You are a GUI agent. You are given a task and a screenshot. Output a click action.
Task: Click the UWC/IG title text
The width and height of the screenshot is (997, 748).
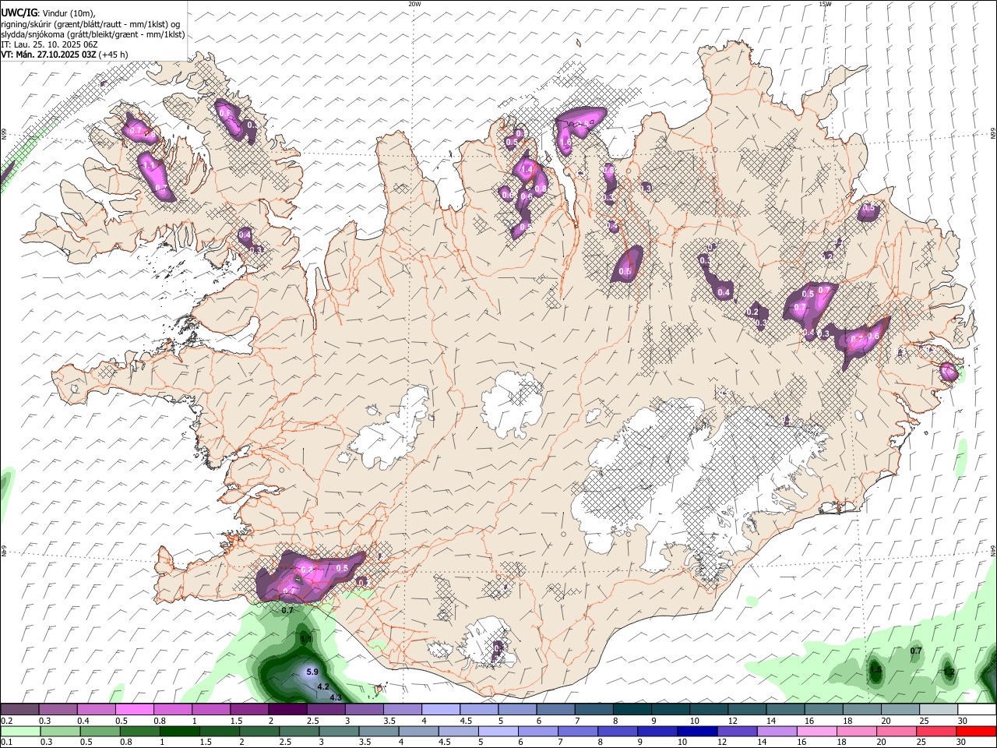coord(18,12)
